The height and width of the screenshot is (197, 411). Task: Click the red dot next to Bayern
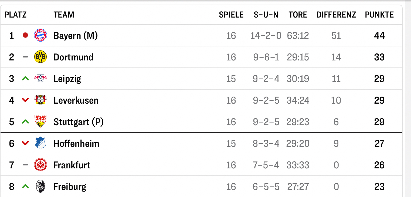pyautogui.click(x=25, y=35)
